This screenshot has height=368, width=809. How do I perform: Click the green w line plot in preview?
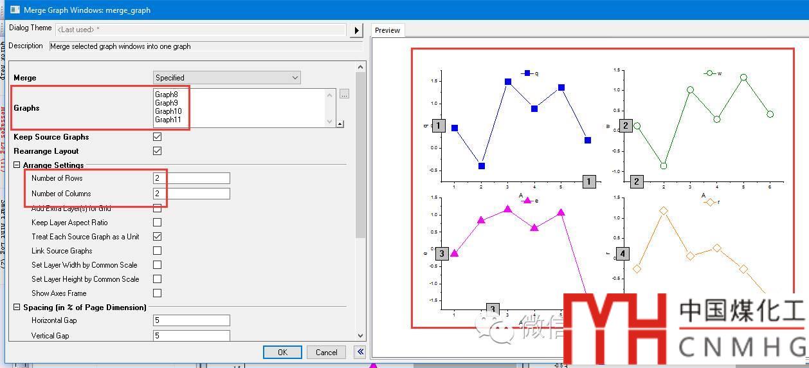704,122
